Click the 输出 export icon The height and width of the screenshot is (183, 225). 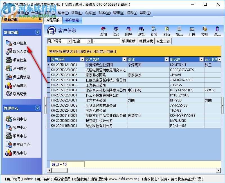(x=179, y=31)
